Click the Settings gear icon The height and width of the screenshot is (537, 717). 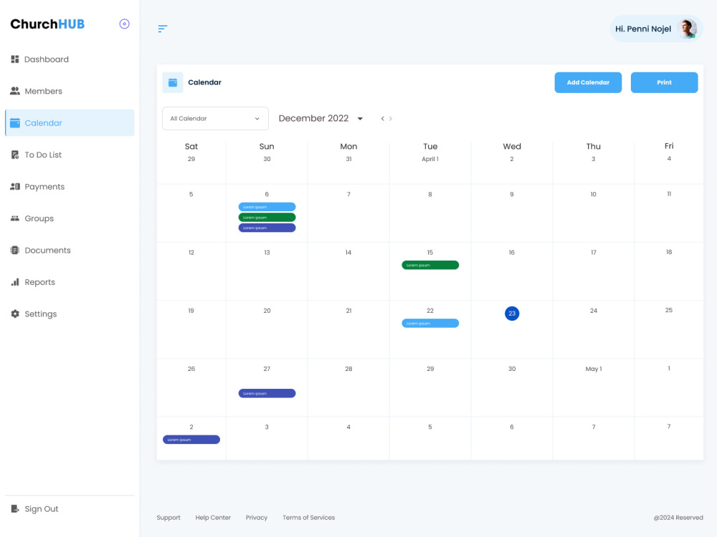14,314
